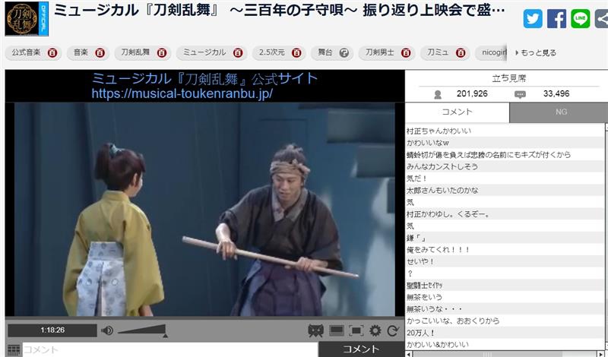Screen dimensions: 608x357
Task: Select the ミュージカル tag
Action: point(204,52)
